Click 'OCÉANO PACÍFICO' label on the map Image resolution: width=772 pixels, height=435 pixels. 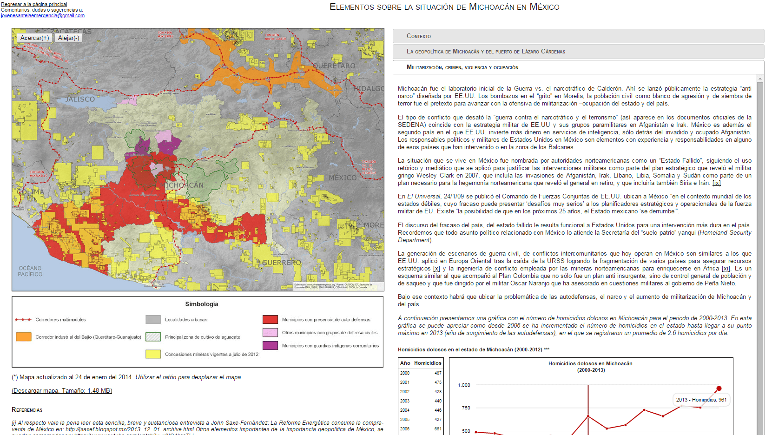coord(30,271)
